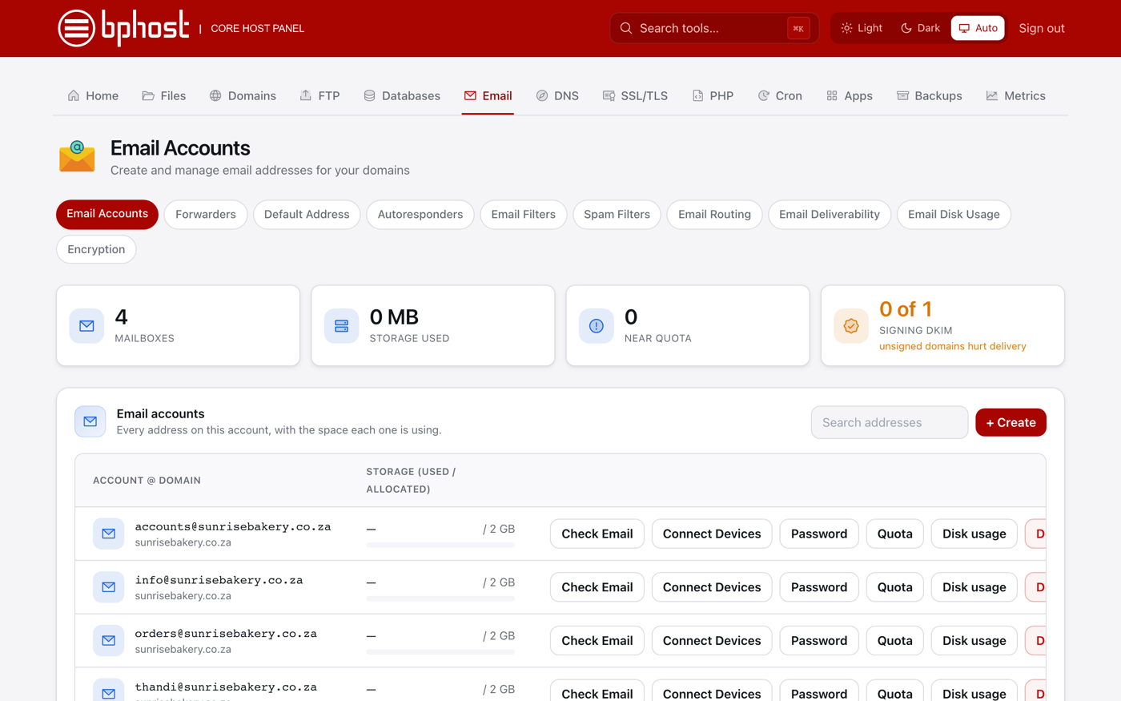This screenshot has width=1121, height=701.
Task: Click storage bar for info@sunrisebakery.co.za
Action: point(440,598)
